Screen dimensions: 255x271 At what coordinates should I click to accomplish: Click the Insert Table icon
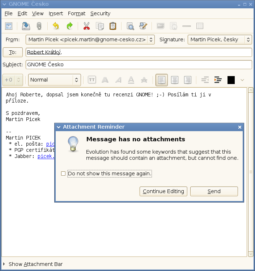point(200,26)
